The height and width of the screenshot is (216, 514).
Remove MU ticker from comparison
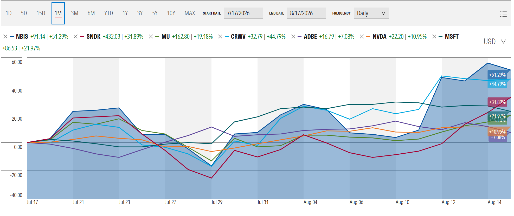tap(151, 37)
